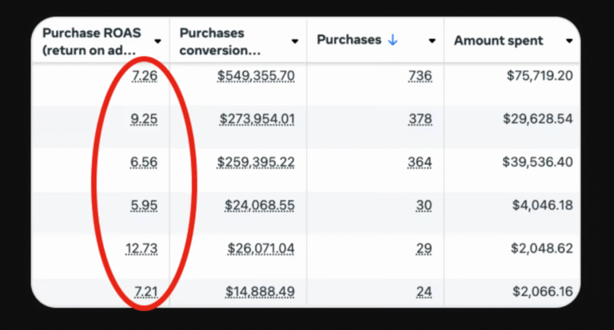The height and width of the screenshot is (330, 614).
Task: Open the Purchase ROAS column dropdown arrow
Action: (x=157, y=42)
